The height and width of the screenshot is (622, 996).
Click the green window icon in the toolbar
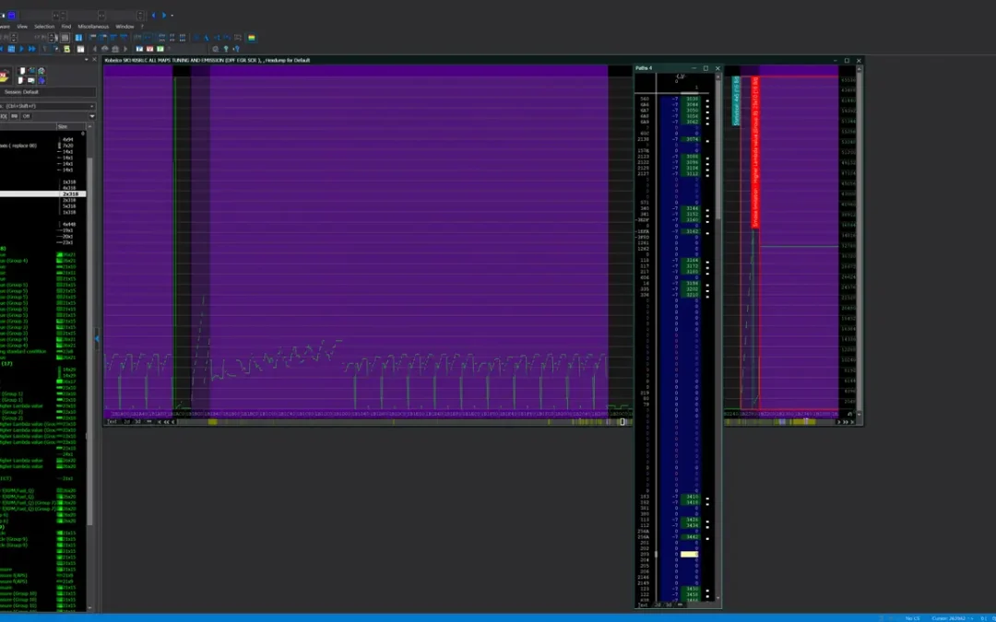pyautogui.click(x=160, y=49)
